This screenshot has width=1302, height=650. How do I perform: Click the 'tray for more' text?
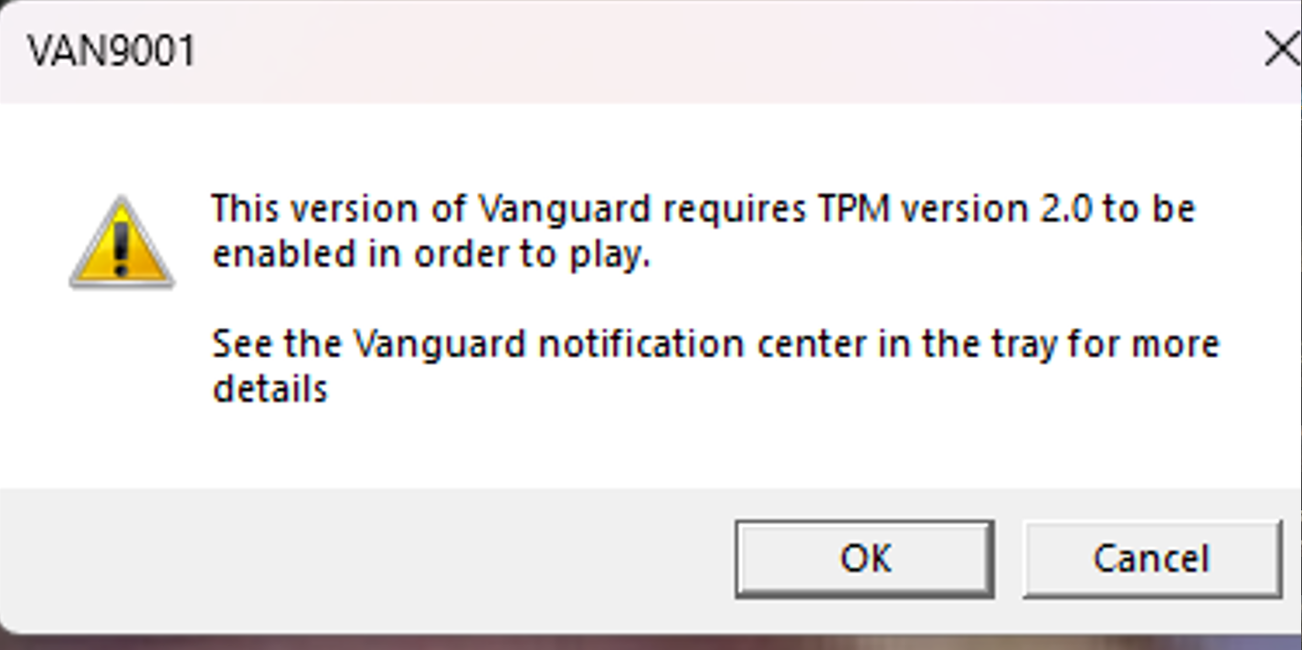[x=1106, y=344]
